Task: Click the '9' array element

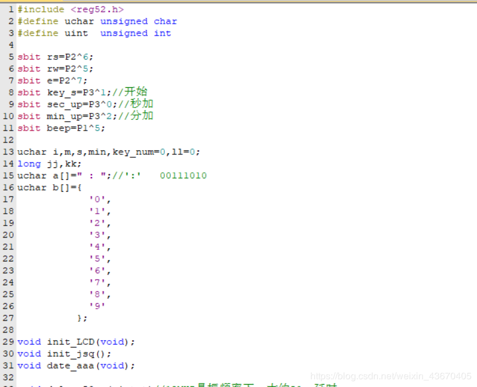Action: pos(97,306)
